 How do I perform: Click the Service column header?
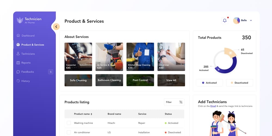coord(142,114)
